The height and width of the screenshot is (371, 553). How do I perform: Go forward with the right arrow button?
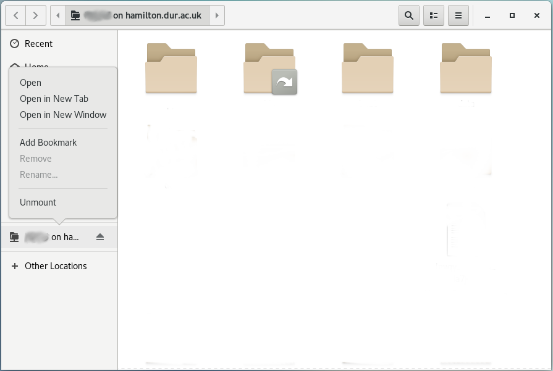[35, 15]
